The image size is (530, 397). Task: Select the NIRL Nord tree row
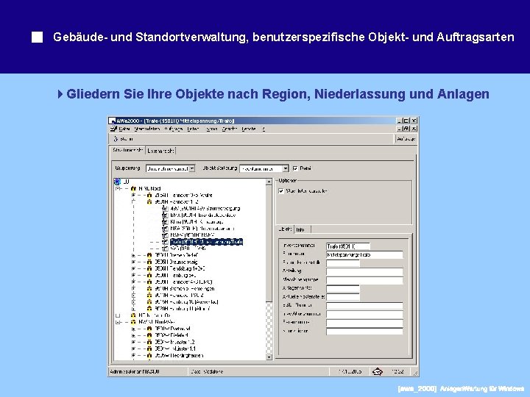[x=149, y=188]
